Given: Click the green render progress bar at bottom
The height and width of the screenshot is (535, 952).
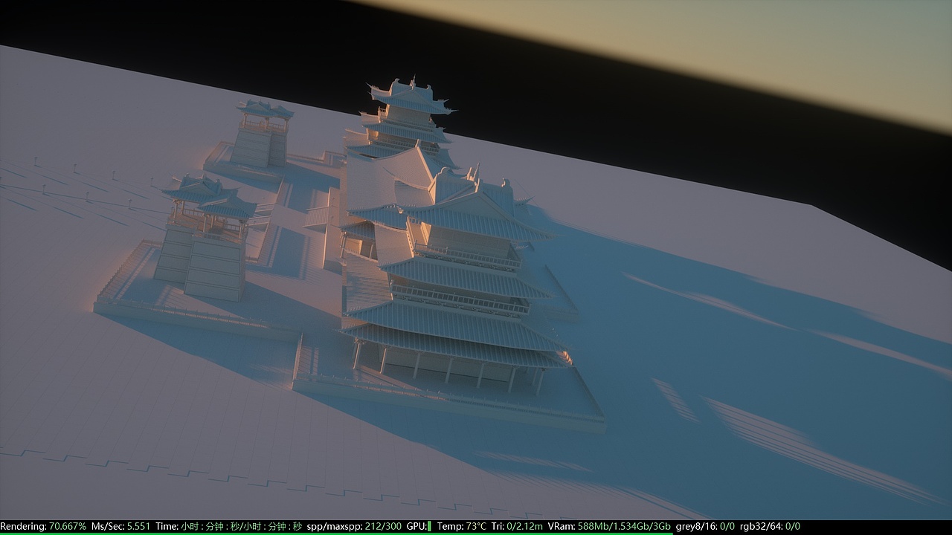Looking at the screenshot, I should [x=336, y=533].
